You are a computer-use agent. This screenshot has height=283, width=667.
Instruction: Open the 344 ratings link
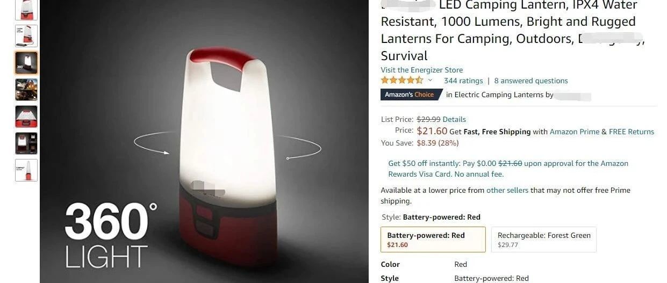click(x=463, y=81)
